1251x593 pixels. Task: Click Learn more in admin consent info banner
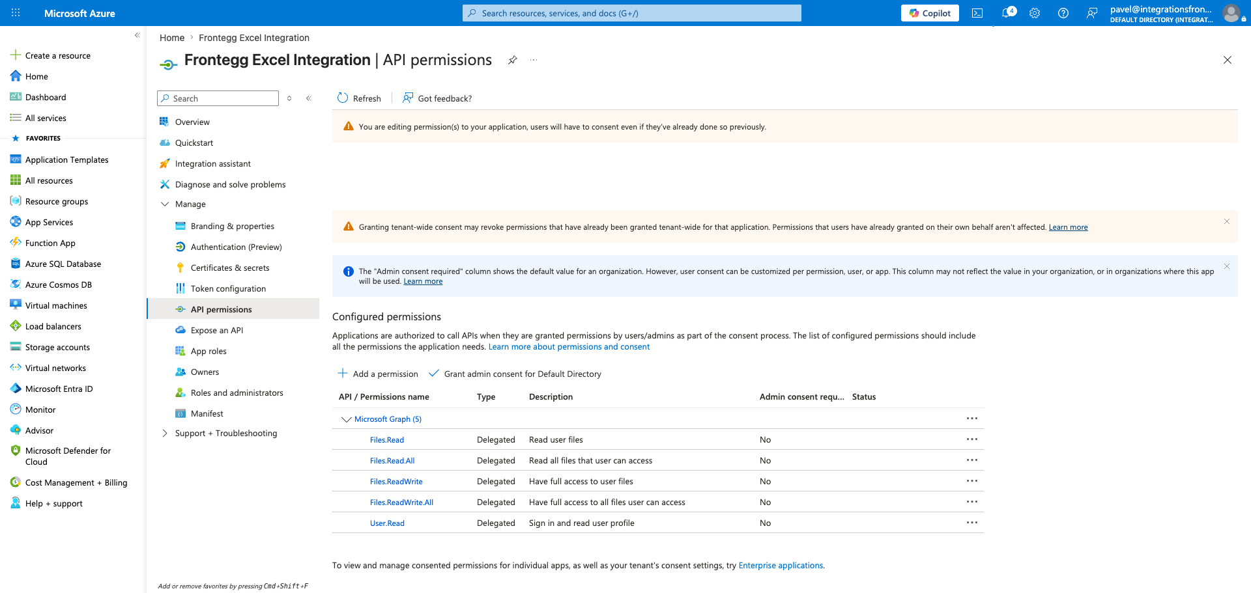(423, 281)
